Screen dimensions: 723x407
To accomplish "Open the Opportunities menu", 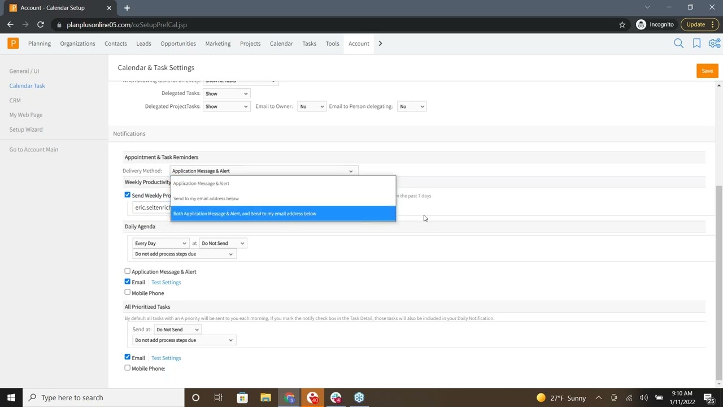I will click(x=178, y=44).
